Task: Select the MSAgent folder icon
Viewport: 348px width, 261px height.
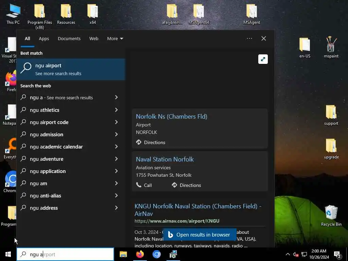Action: point(251,14)
